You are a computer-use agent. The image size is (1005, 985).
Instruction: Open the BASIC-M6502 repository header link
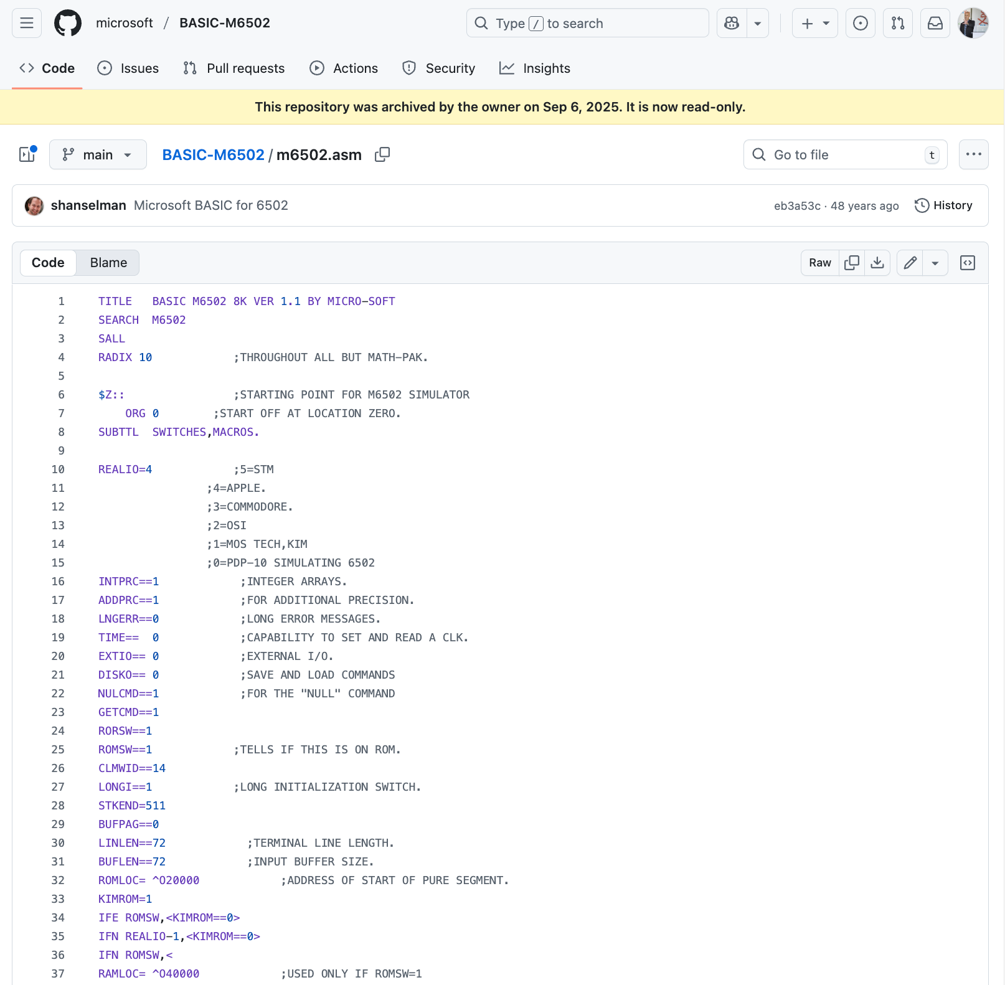click(x=225, y=23)
